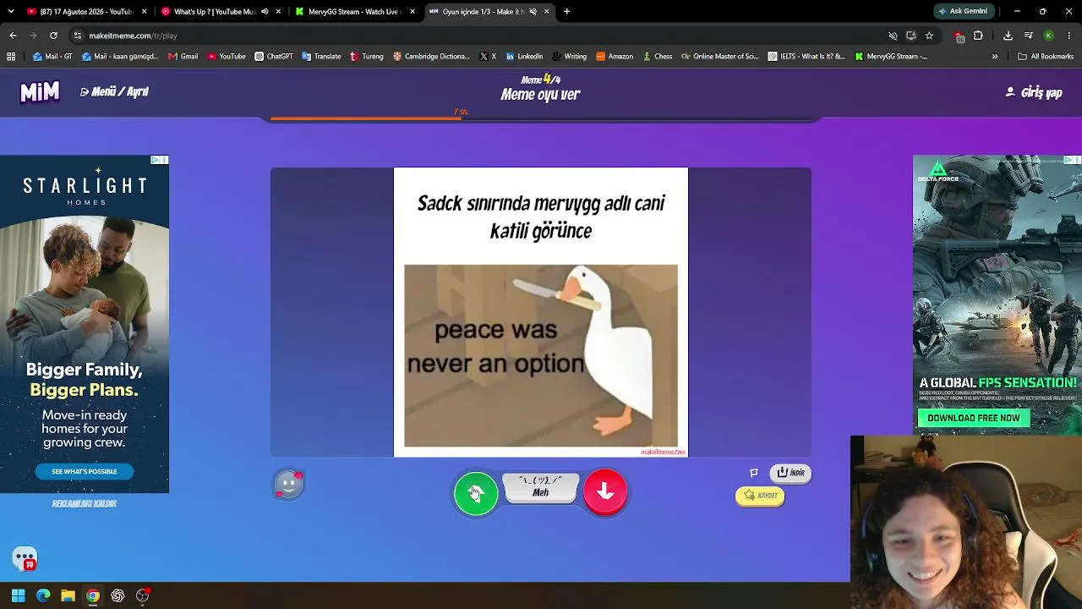The width and height of the screenshot is (1082, 609).
Task: Open Online Master of Sci... bookmark
Action: pos(719,57)
